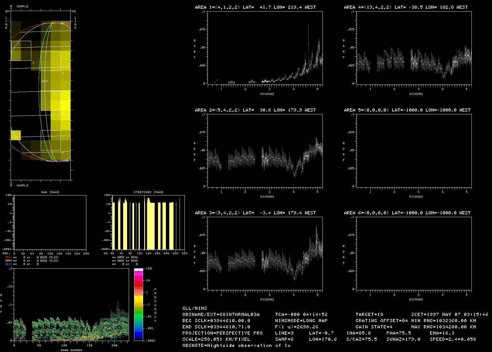Open the AREA 3 spectrum plot
The width and height of the screenshot is (492, 352).
[265, 253]
